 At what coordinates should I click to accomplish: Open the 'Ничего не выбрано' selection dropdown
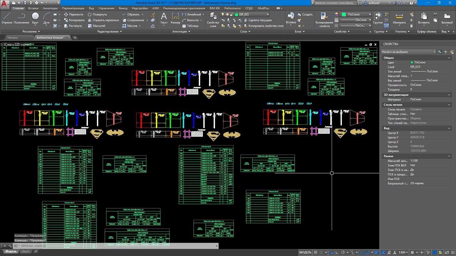[x=409, y=52]
